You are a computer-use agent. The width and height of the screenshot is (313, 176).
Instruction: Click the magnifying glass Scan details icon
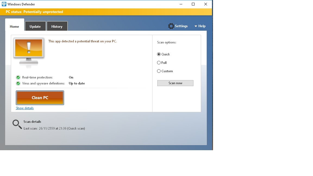[x=17, y=124]
